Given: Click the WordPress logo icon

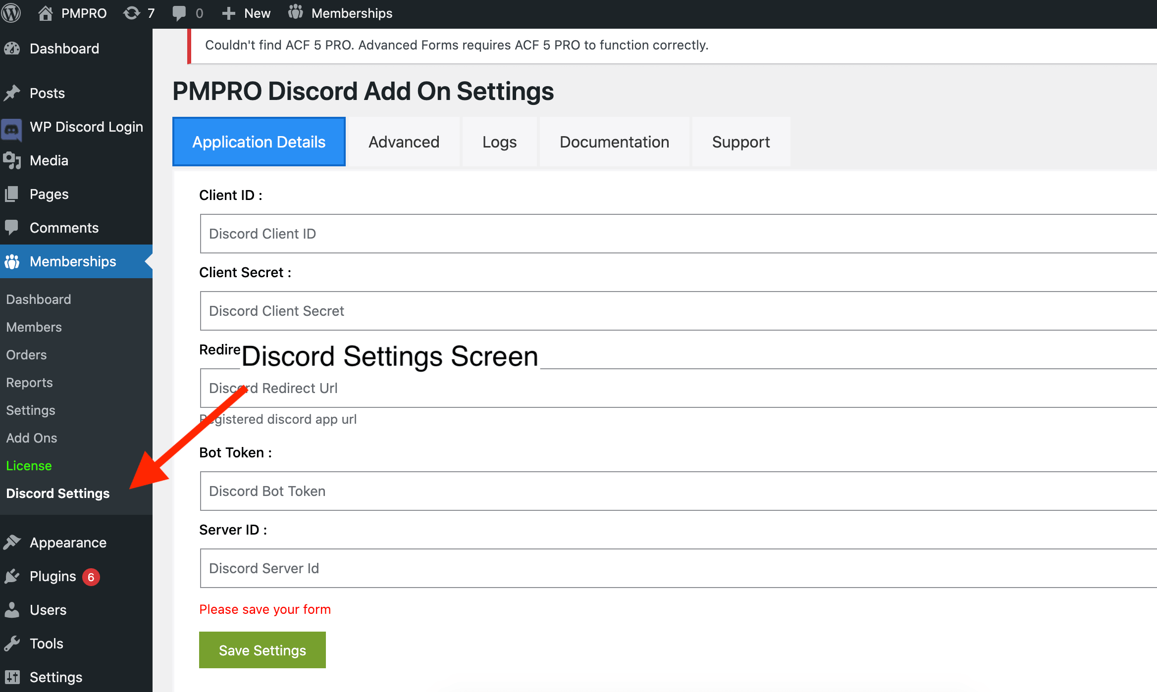Looking at the screenshot, I should click(14, 12).
